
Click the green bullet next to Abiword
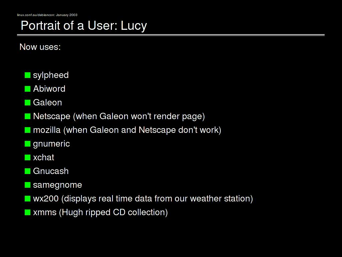(x=27, y=89)
